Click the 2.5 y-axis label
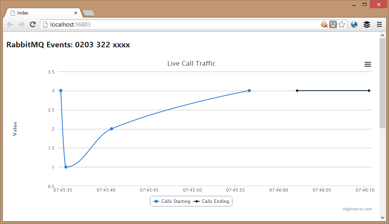The width and height of the screenshot is (389, 224). (51, 110)
